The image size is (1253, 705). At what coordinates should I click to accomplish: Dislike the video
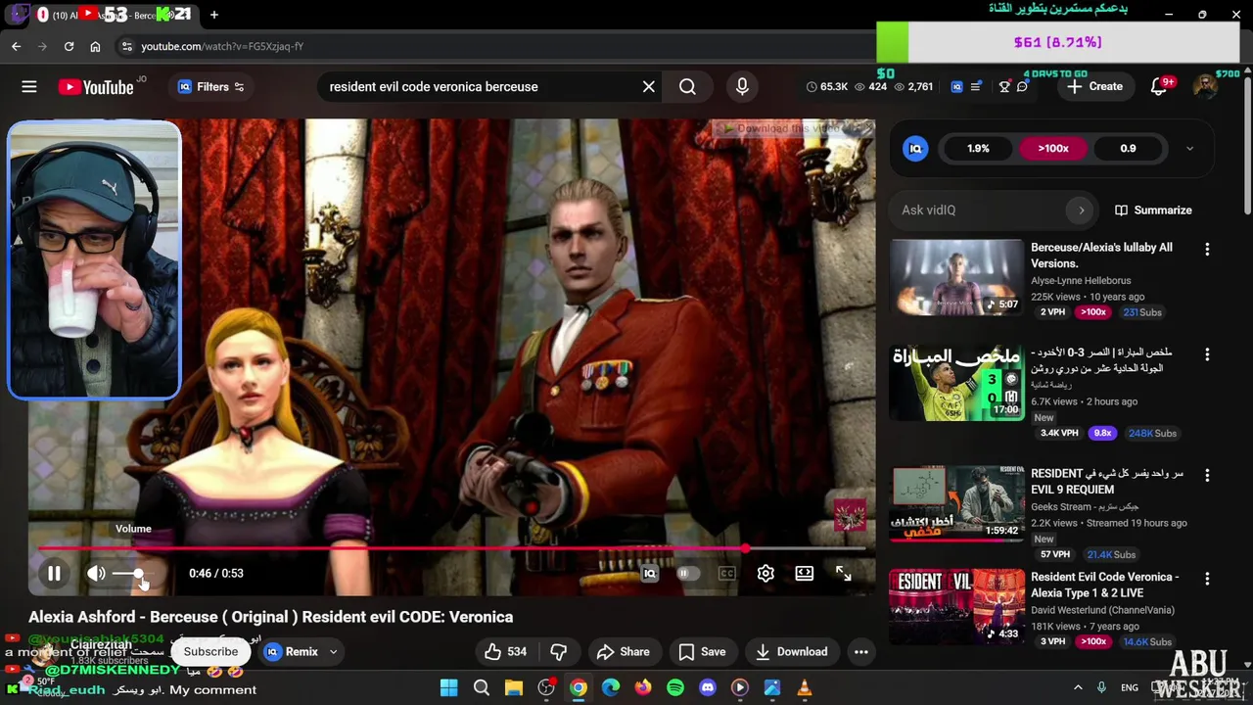point(559,652)
